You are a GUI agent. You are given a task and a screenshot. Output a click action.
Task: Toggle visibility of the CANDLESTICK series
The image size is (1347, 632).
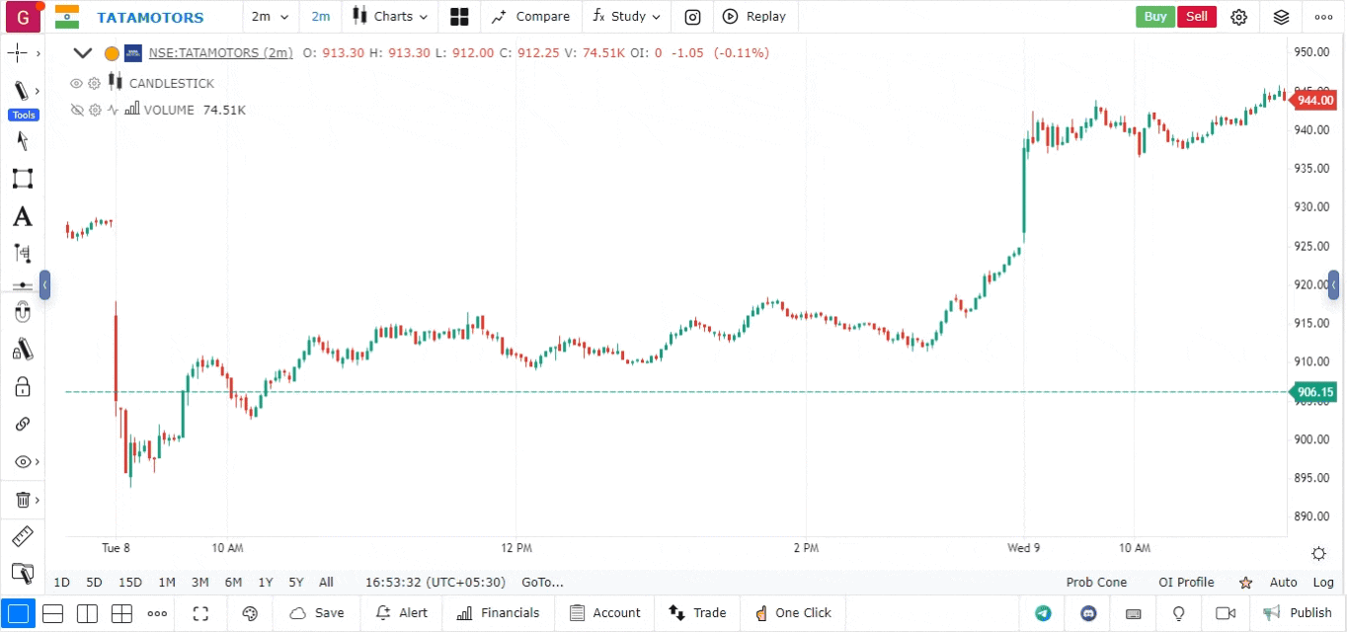[76, 83]
